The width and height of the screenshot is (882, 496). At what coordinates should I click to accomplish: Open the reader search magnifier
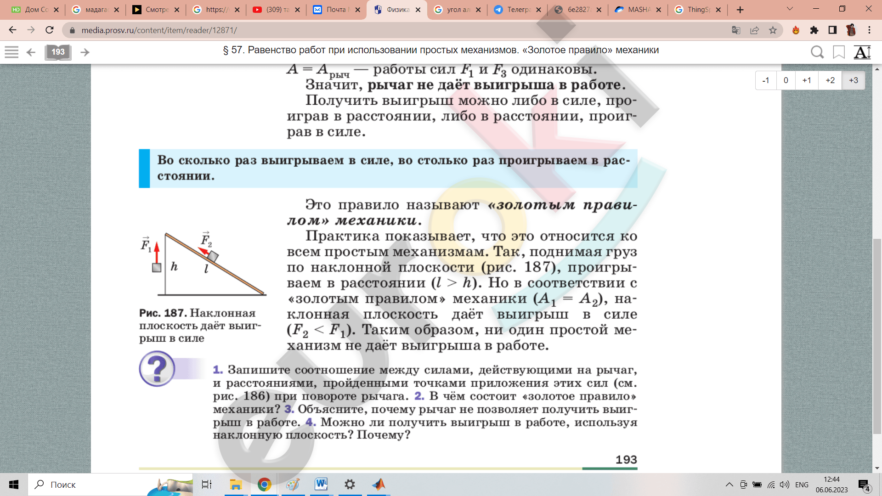(x=817, y=52)
